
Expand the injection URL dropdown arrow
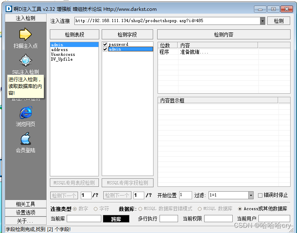262,21
